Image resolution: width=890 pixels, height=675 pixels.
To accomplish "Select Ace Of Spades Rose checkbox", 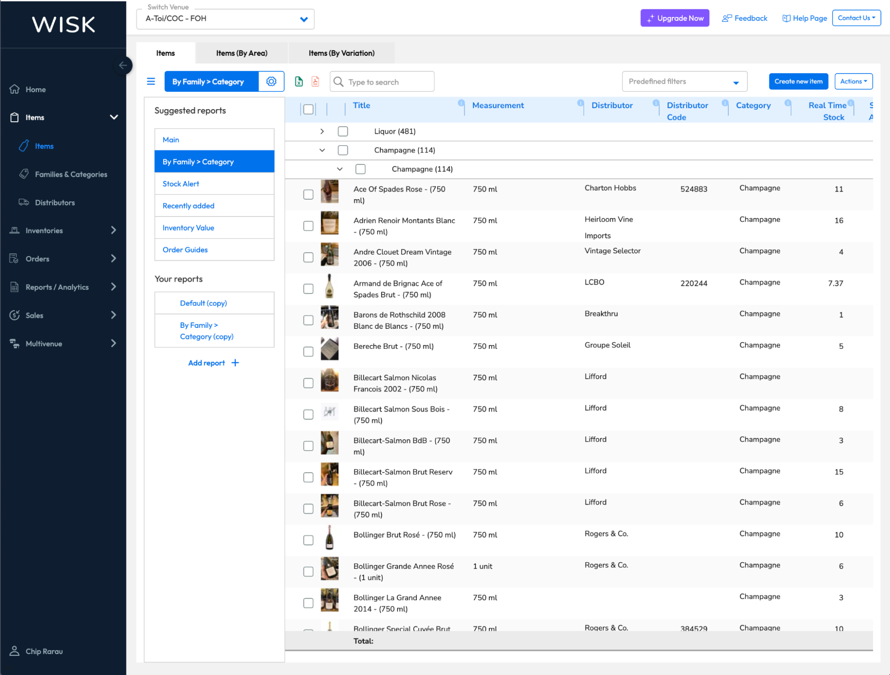I will pyautogui.click(x=308, y=195).
